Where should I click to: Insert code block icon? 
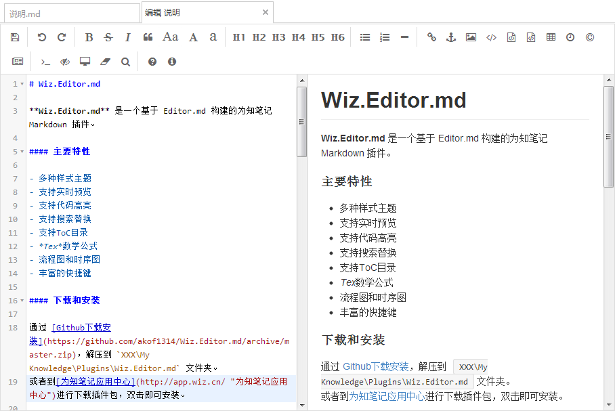pos(530,37)
